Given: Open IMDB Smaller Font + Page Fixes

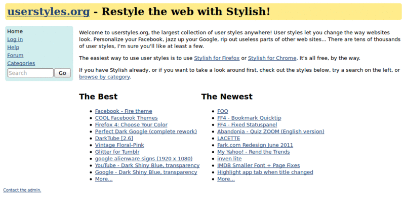Looking at the screenshot, I should click(x=259, y=165).
